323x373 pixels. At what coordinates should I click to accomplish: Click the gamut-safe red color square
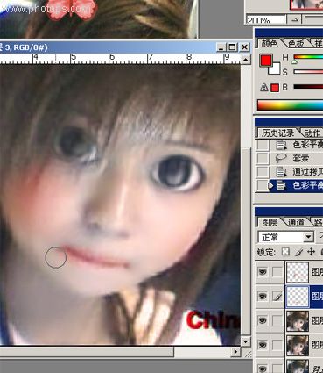coord(275,88)
